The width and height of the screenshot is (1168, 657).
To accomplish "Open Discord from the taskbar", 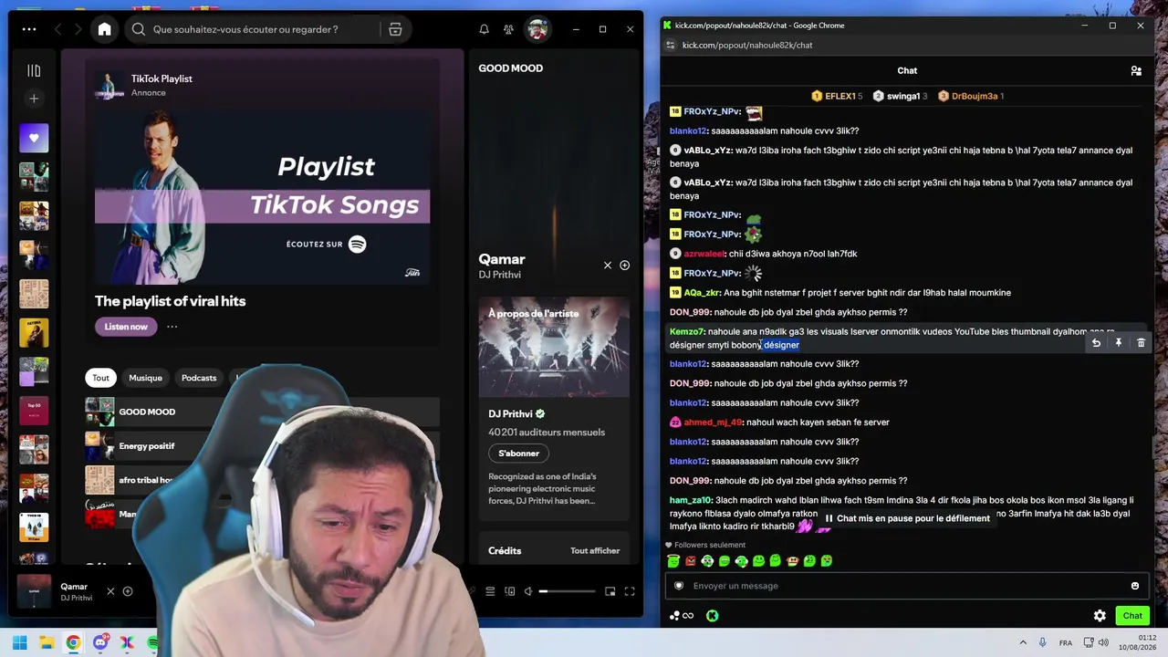I will pos(100,642).
